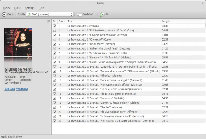Click the Edit Data link
This screenshot has height=139, width=206.
click(x=10, y=89)
